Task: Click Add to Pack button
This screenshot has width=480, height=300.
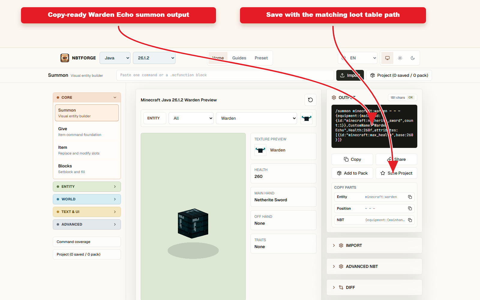Action: [x=352, y=173]
